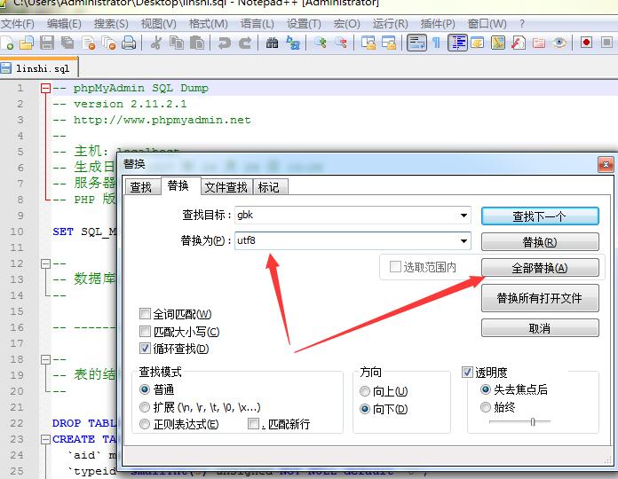This screenshot has width=618, height=479.
Task: Switch to the 文件查找 tab
Action: pyautogui.click(x=226, y=187)
